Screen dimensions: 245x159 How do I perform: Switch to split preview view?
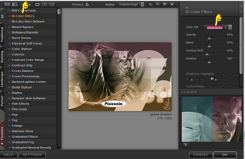44,5
